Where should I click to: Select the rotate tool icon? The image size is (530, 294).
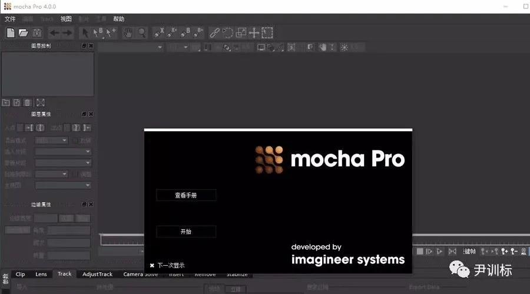tap(227, 33)
